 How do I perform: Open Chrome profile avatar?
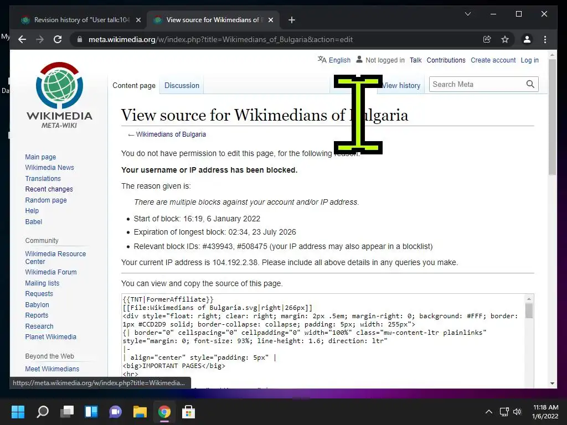(x=527, y=39)
